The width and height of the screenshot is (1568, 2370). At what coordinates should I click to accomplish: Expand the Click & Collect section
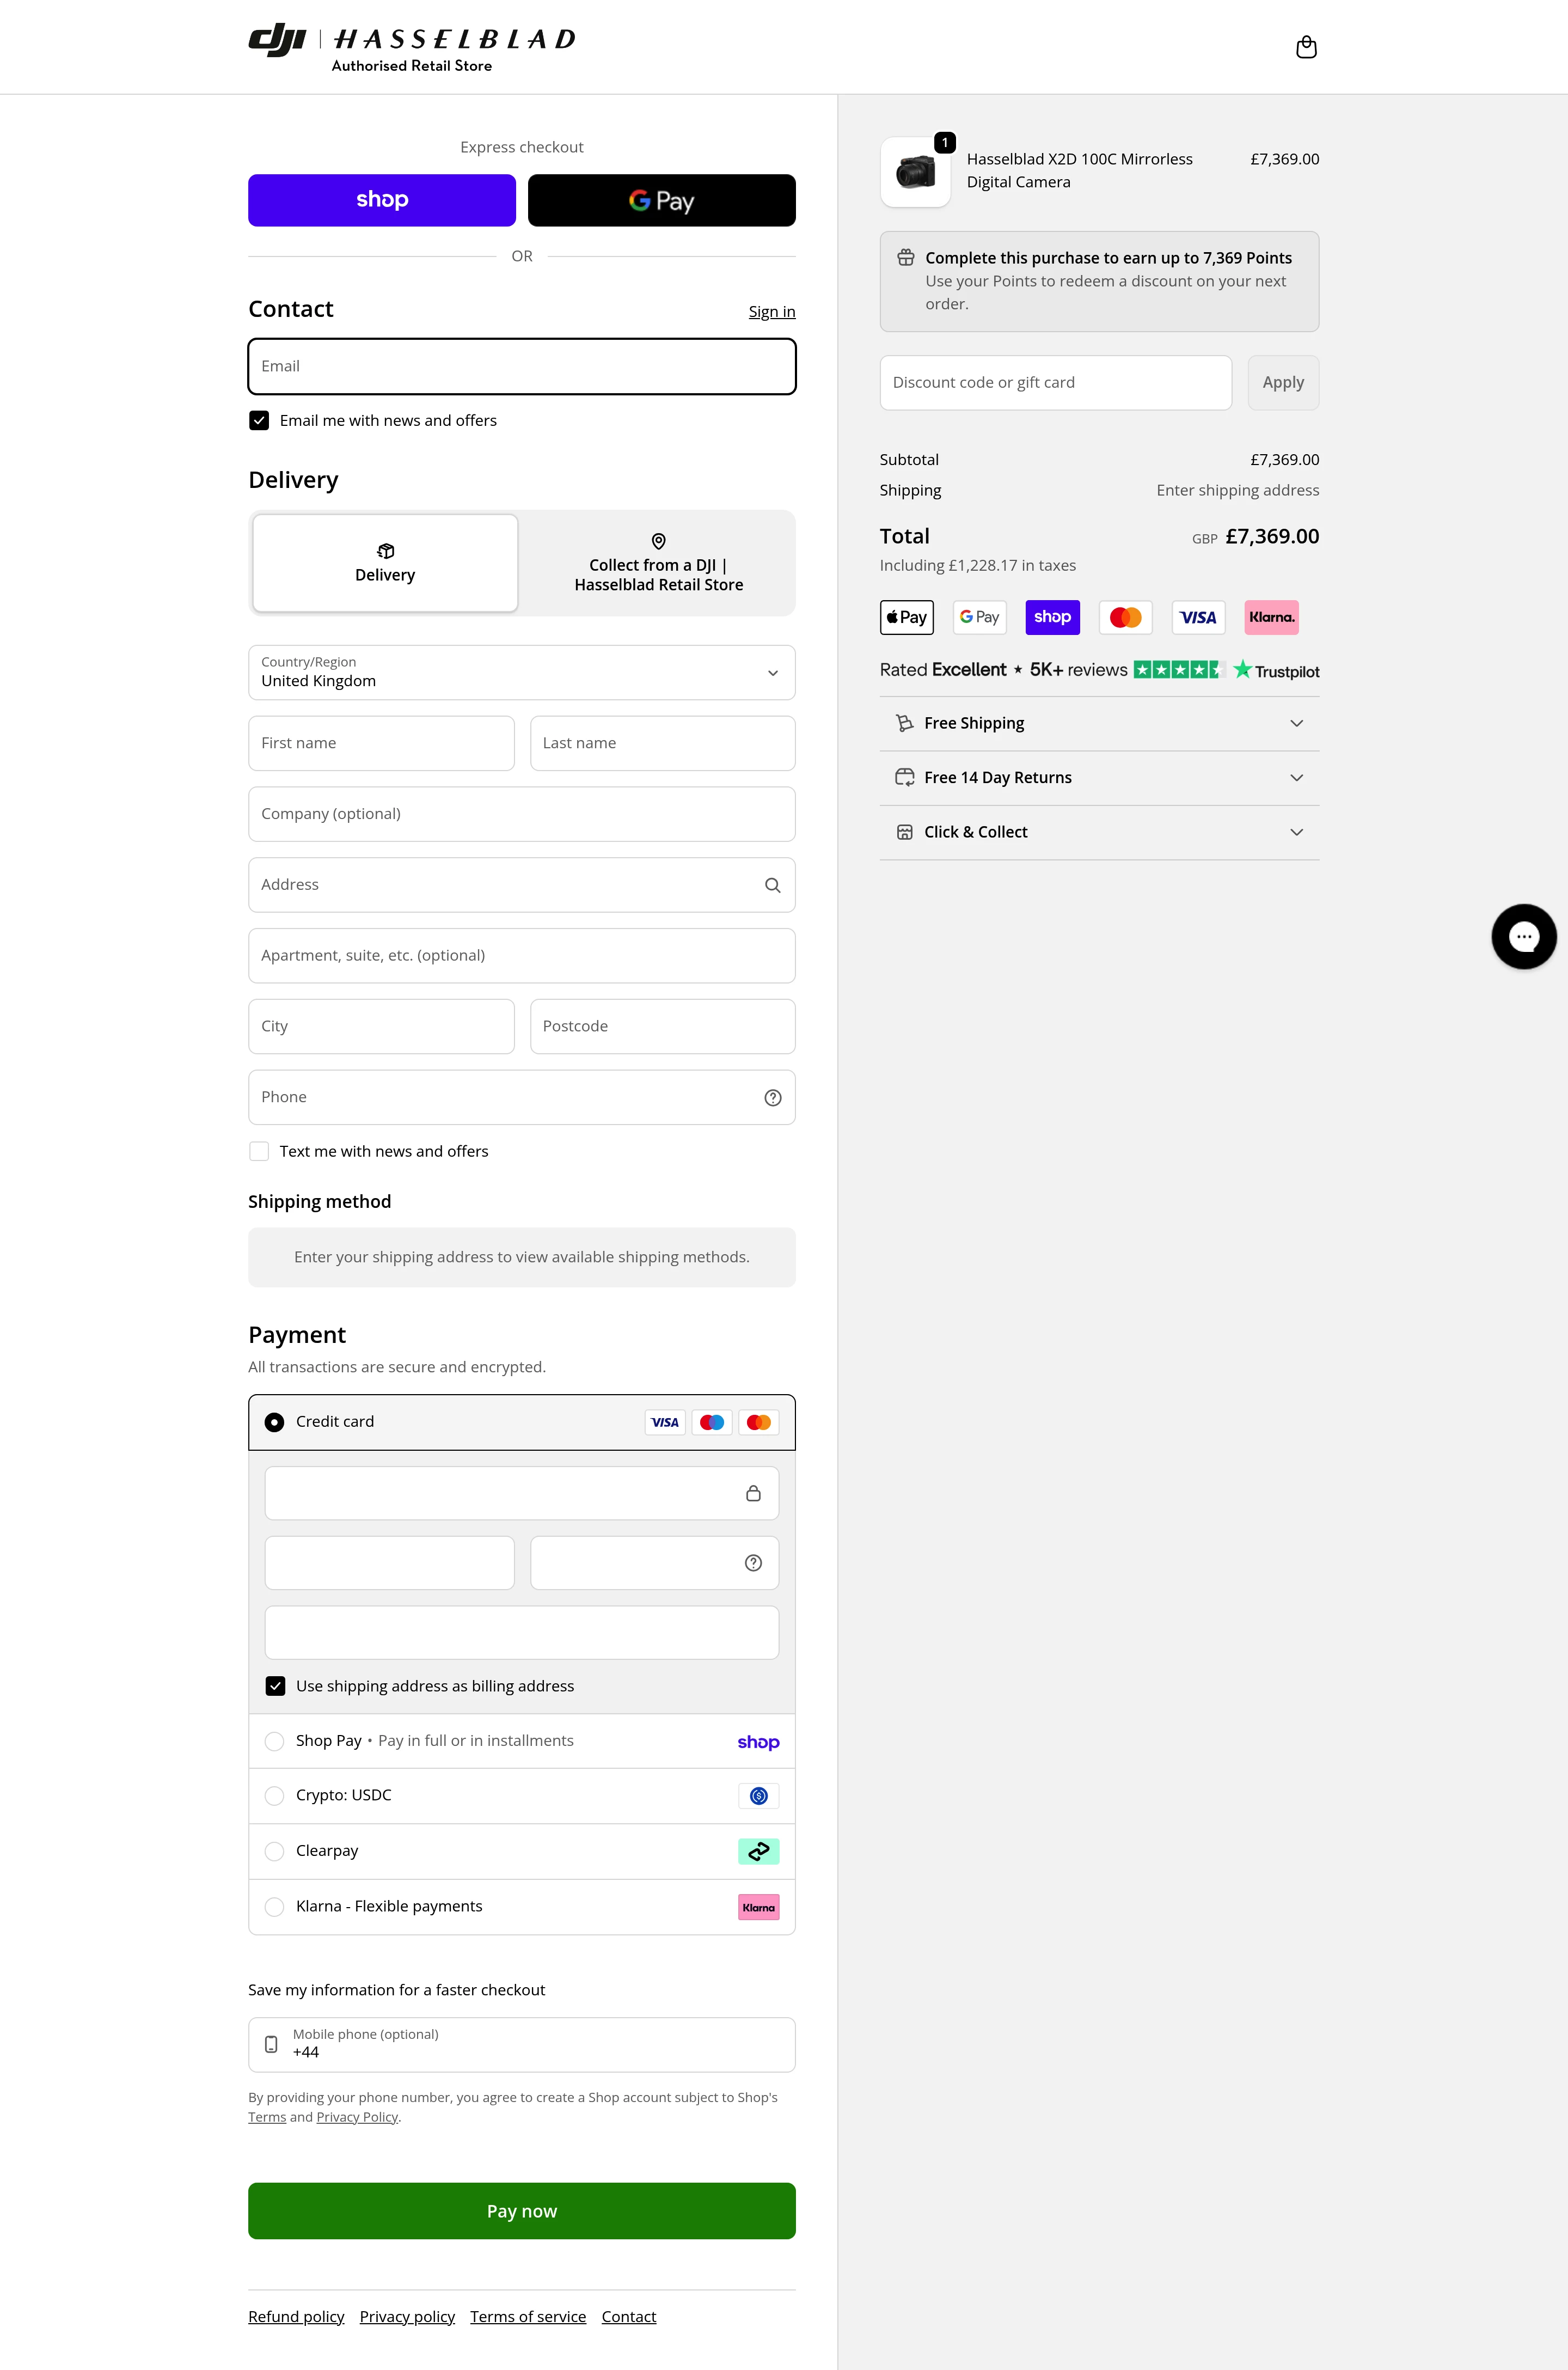[1098, 831]
